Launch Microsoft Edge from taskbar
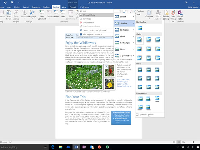This screenshot has height=150, width=200. pos(53,147)
